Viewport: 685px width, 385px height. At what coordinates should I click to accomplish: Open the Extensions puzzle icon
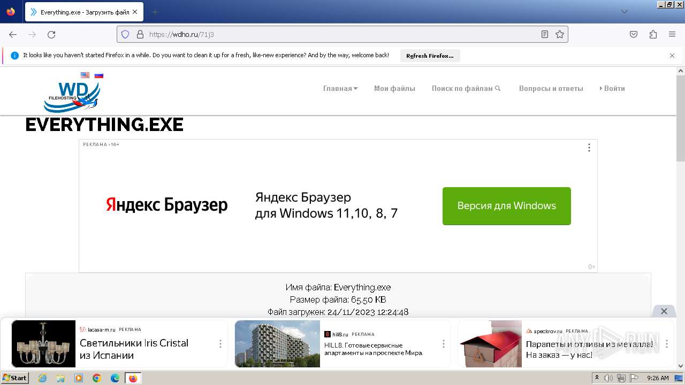(653, 34)
